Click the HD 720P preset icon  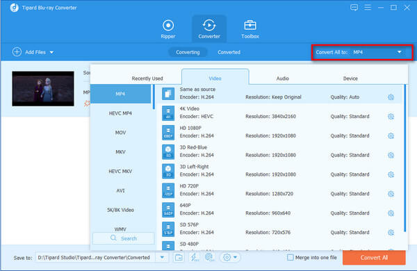[168, 190]
